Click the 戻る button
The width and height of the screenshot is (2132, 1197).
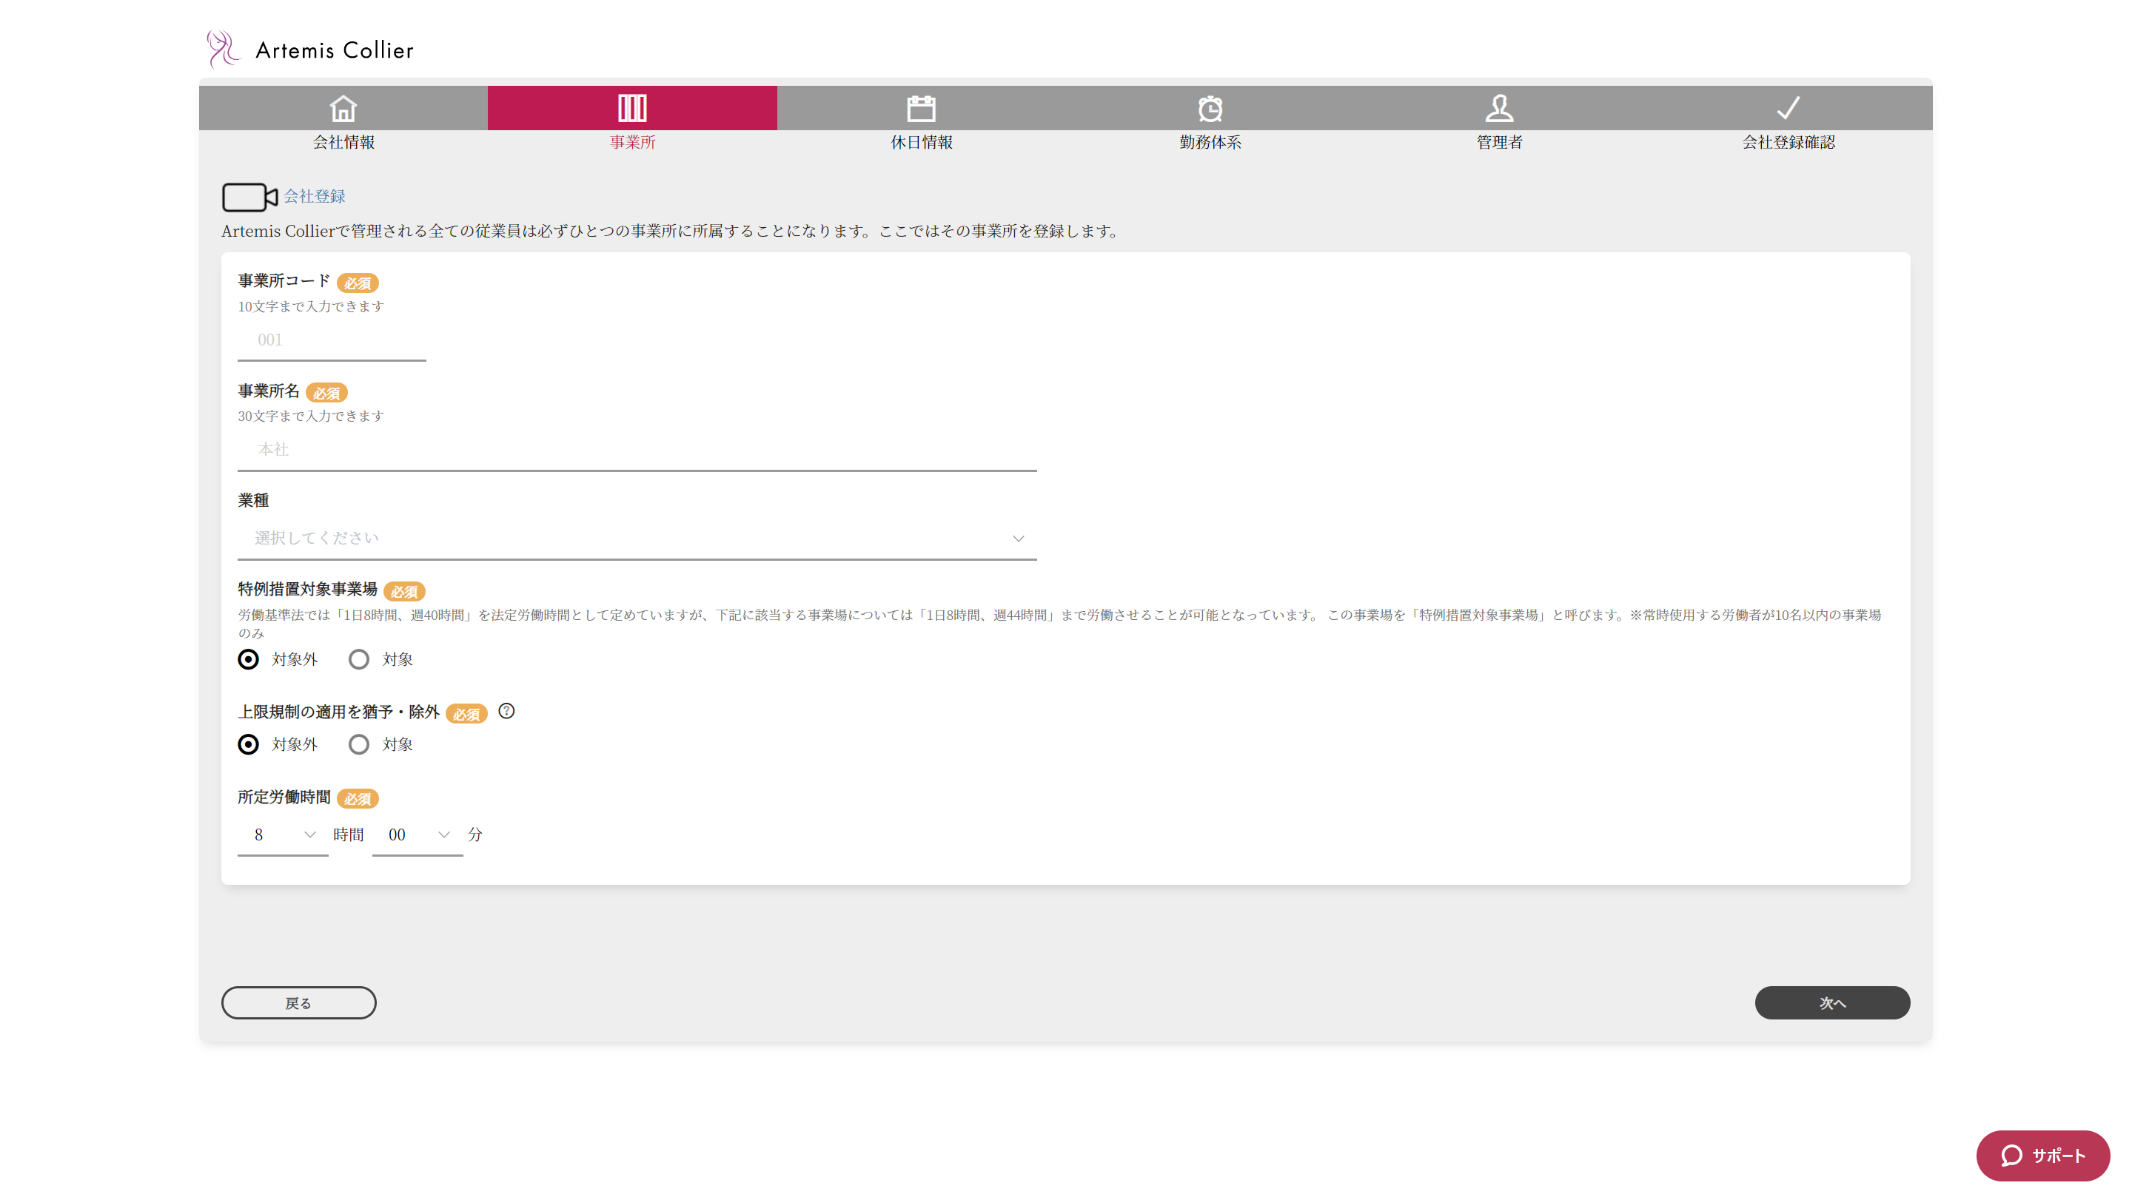pyautogui.click(x=299, y=1003)
